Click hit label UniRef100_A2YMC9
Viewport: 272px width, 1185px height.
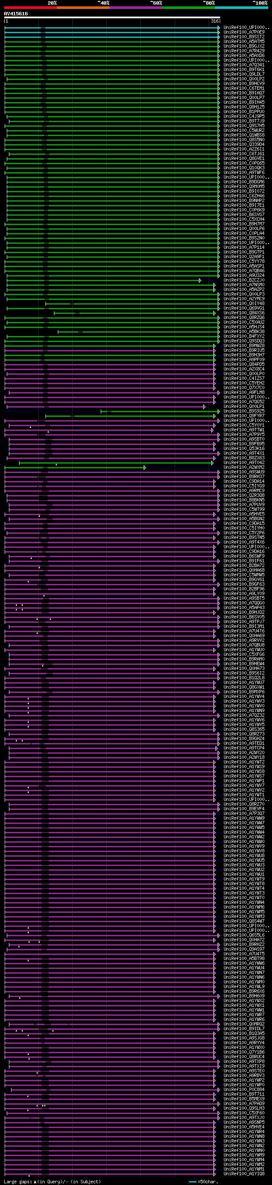click(x=244, y=299)
